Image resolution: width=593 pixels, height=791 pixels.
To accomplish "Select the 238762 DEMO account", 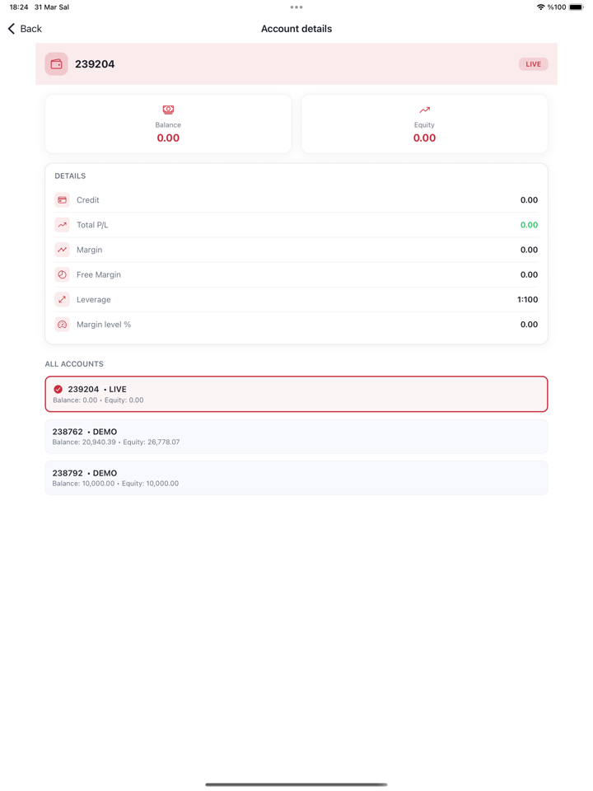I will pos(296,437).
